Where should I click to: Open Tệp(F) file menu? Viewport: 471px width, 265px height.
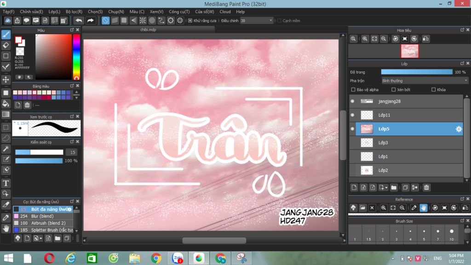pyautogui.click(x=8, y=12)
